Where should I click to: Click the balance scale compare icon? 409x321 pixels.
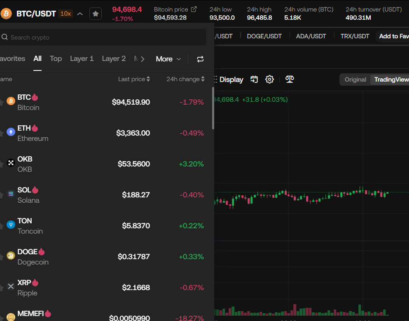[290, 79]
